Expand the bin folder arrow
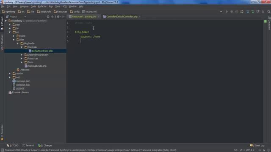This screenshot has width=271, height=152. (10, 28)
